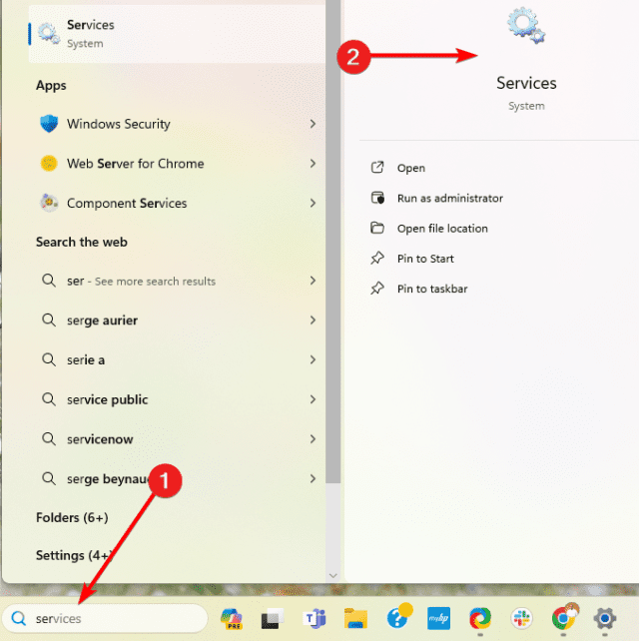The image size is (639, 641).
Task: Click the Run as administrator shield icon
Action: (x=377, y=198)
